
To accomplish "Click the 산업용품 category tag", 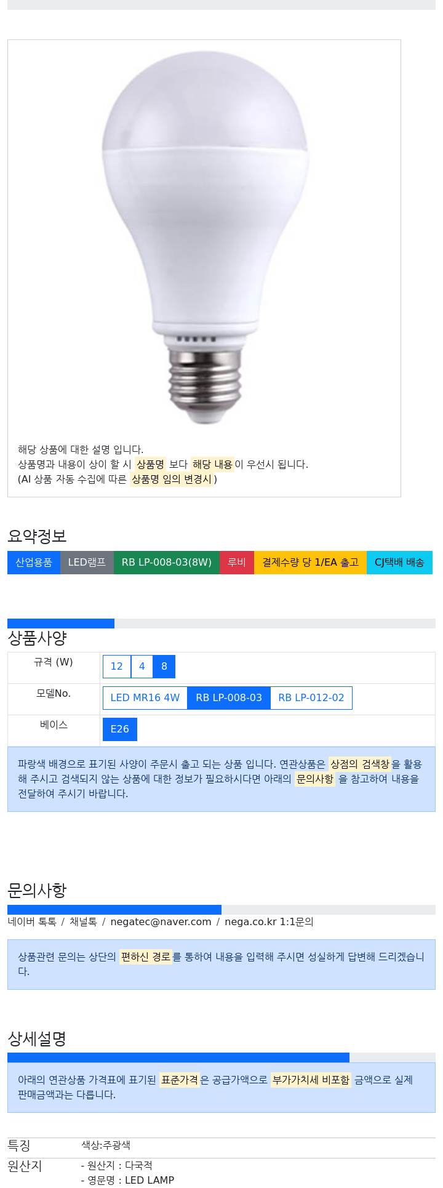I will point(34,563).
